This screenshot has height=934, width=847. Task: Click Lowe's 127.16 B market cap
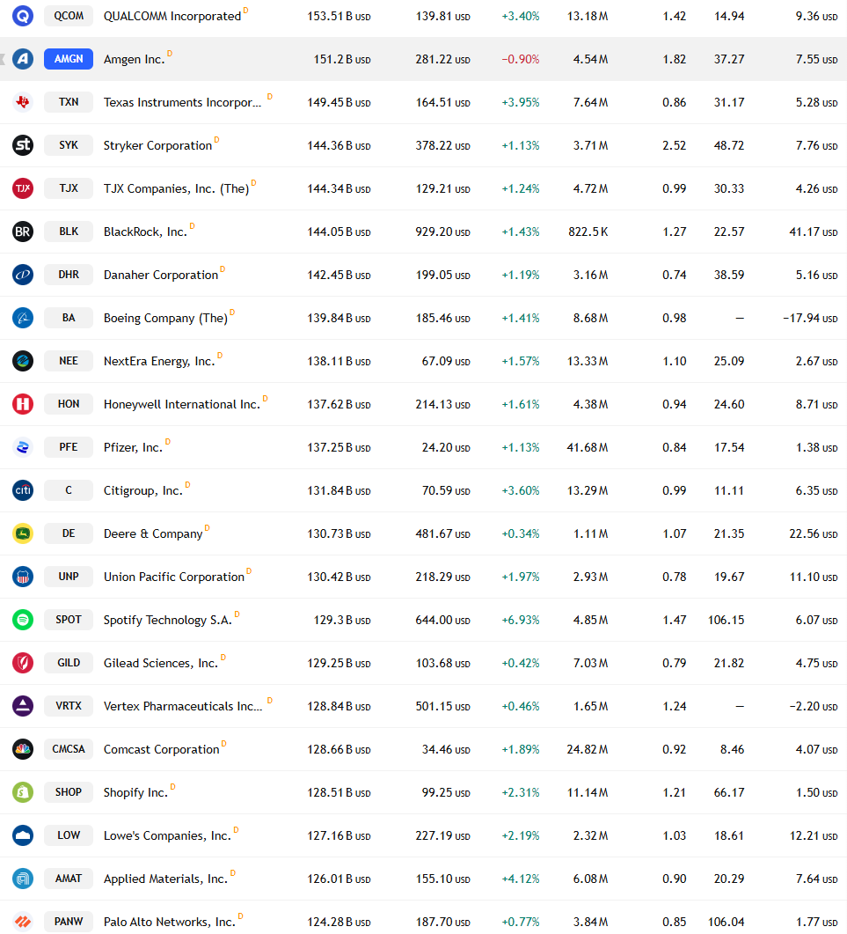pos(339,835)
